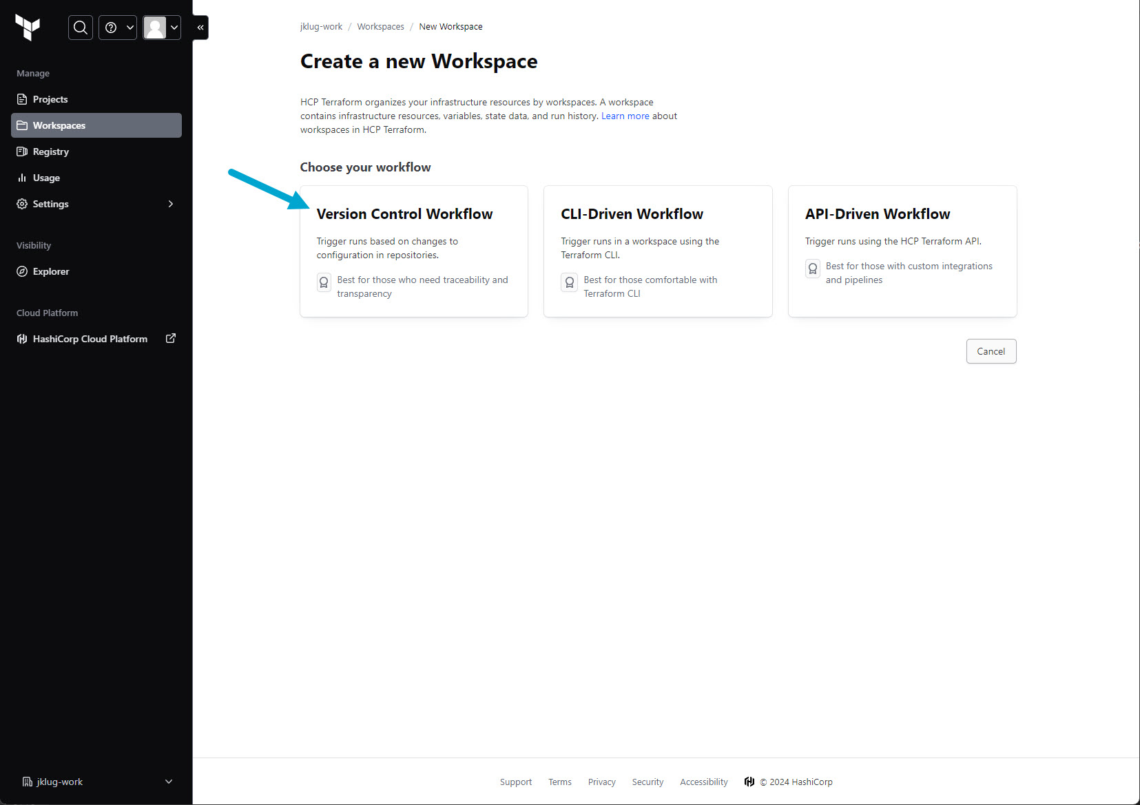This screenshot has width=1140, height=805.
Task: Go to Workspaces in the sidebar
Action: coord(59,125)
